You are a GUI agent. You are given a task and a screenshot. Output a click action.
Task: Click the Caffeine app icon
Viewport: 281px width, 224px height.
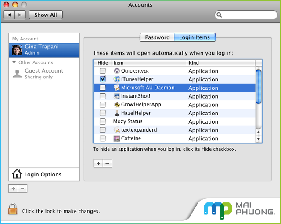point(117,138)
